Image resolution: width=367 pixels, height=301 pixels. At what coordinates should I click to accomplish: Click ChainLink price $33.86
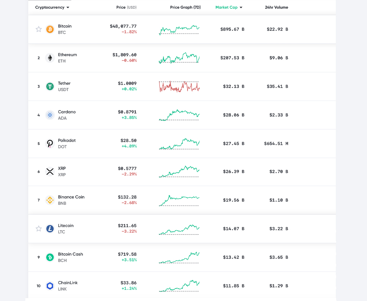click(128, 283)
